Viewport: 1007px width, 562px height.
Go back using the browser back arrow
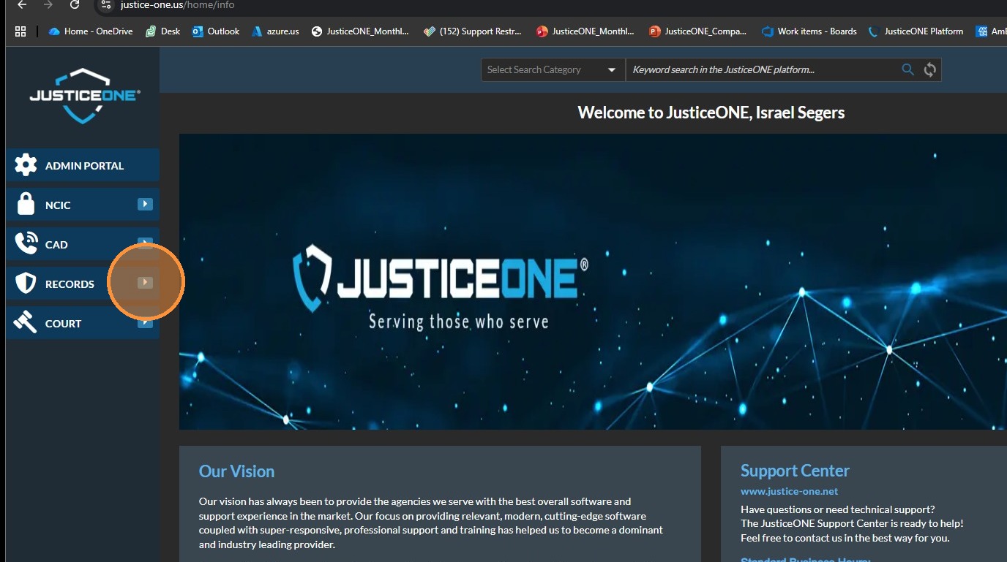click(x=22, y=5)
